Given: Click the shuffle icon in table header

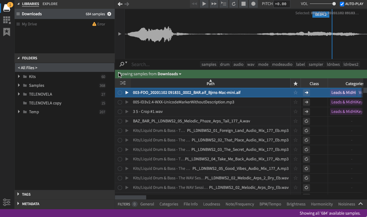Looking at the screenshot, I should pyautogui.click(x=123, y=83).
